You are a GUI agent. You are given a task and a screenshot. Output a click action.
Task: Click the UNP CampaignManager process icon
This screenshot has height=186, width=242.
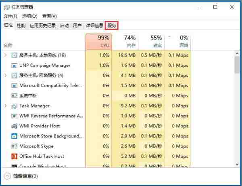point(15,65)
